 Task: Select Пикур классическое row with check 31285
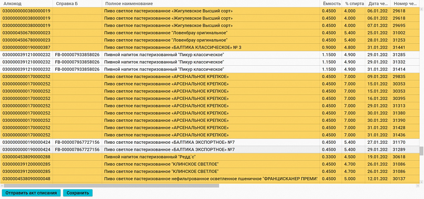[x=210, y=55]
